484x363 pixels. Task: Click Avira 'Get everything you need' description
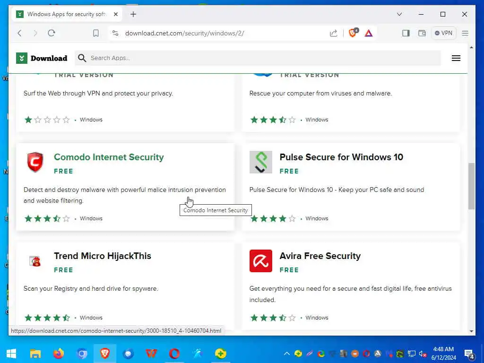pos(350,294)
